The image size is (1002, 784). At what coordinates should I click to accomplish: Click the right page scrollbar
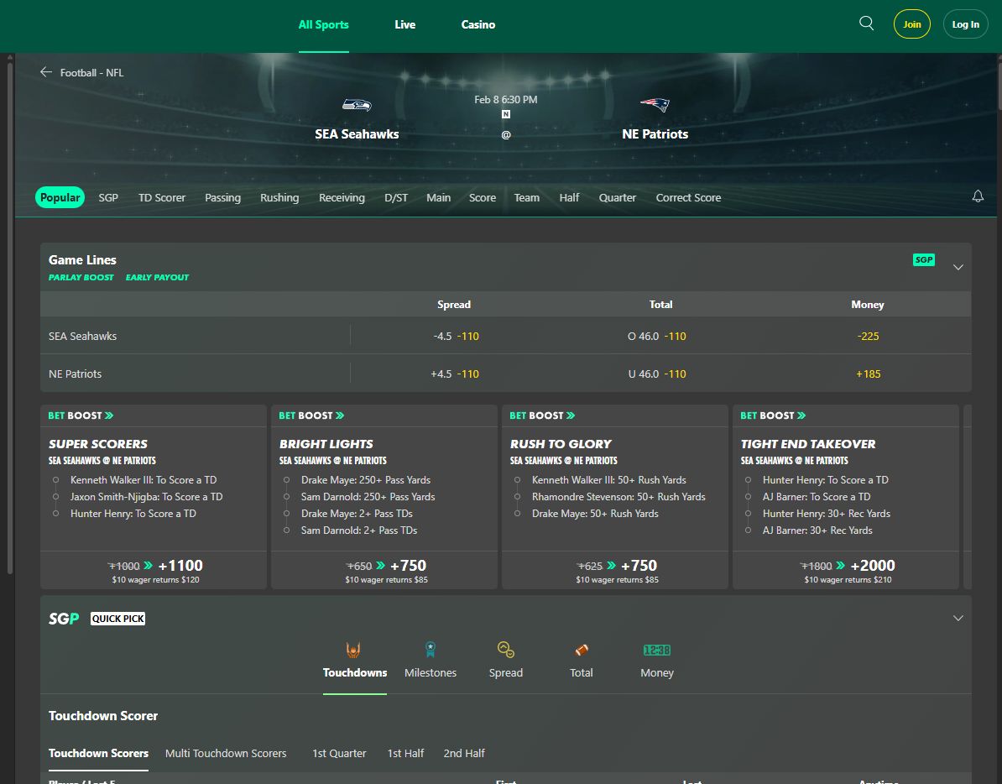coord(999,86)
